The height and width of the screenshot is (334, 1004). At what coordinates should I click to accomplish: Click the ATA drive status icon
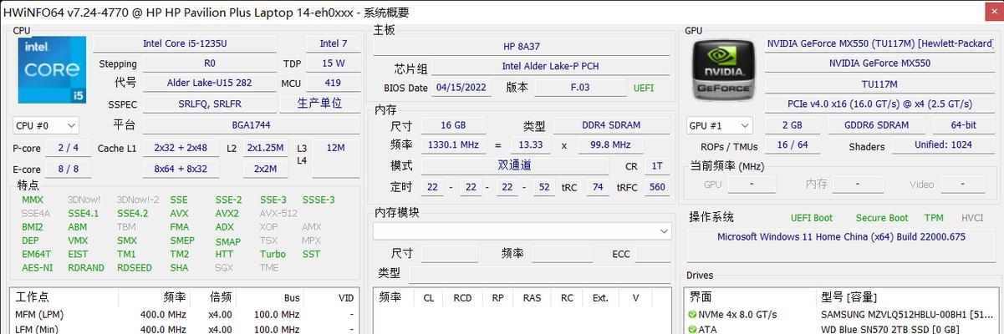692,329
